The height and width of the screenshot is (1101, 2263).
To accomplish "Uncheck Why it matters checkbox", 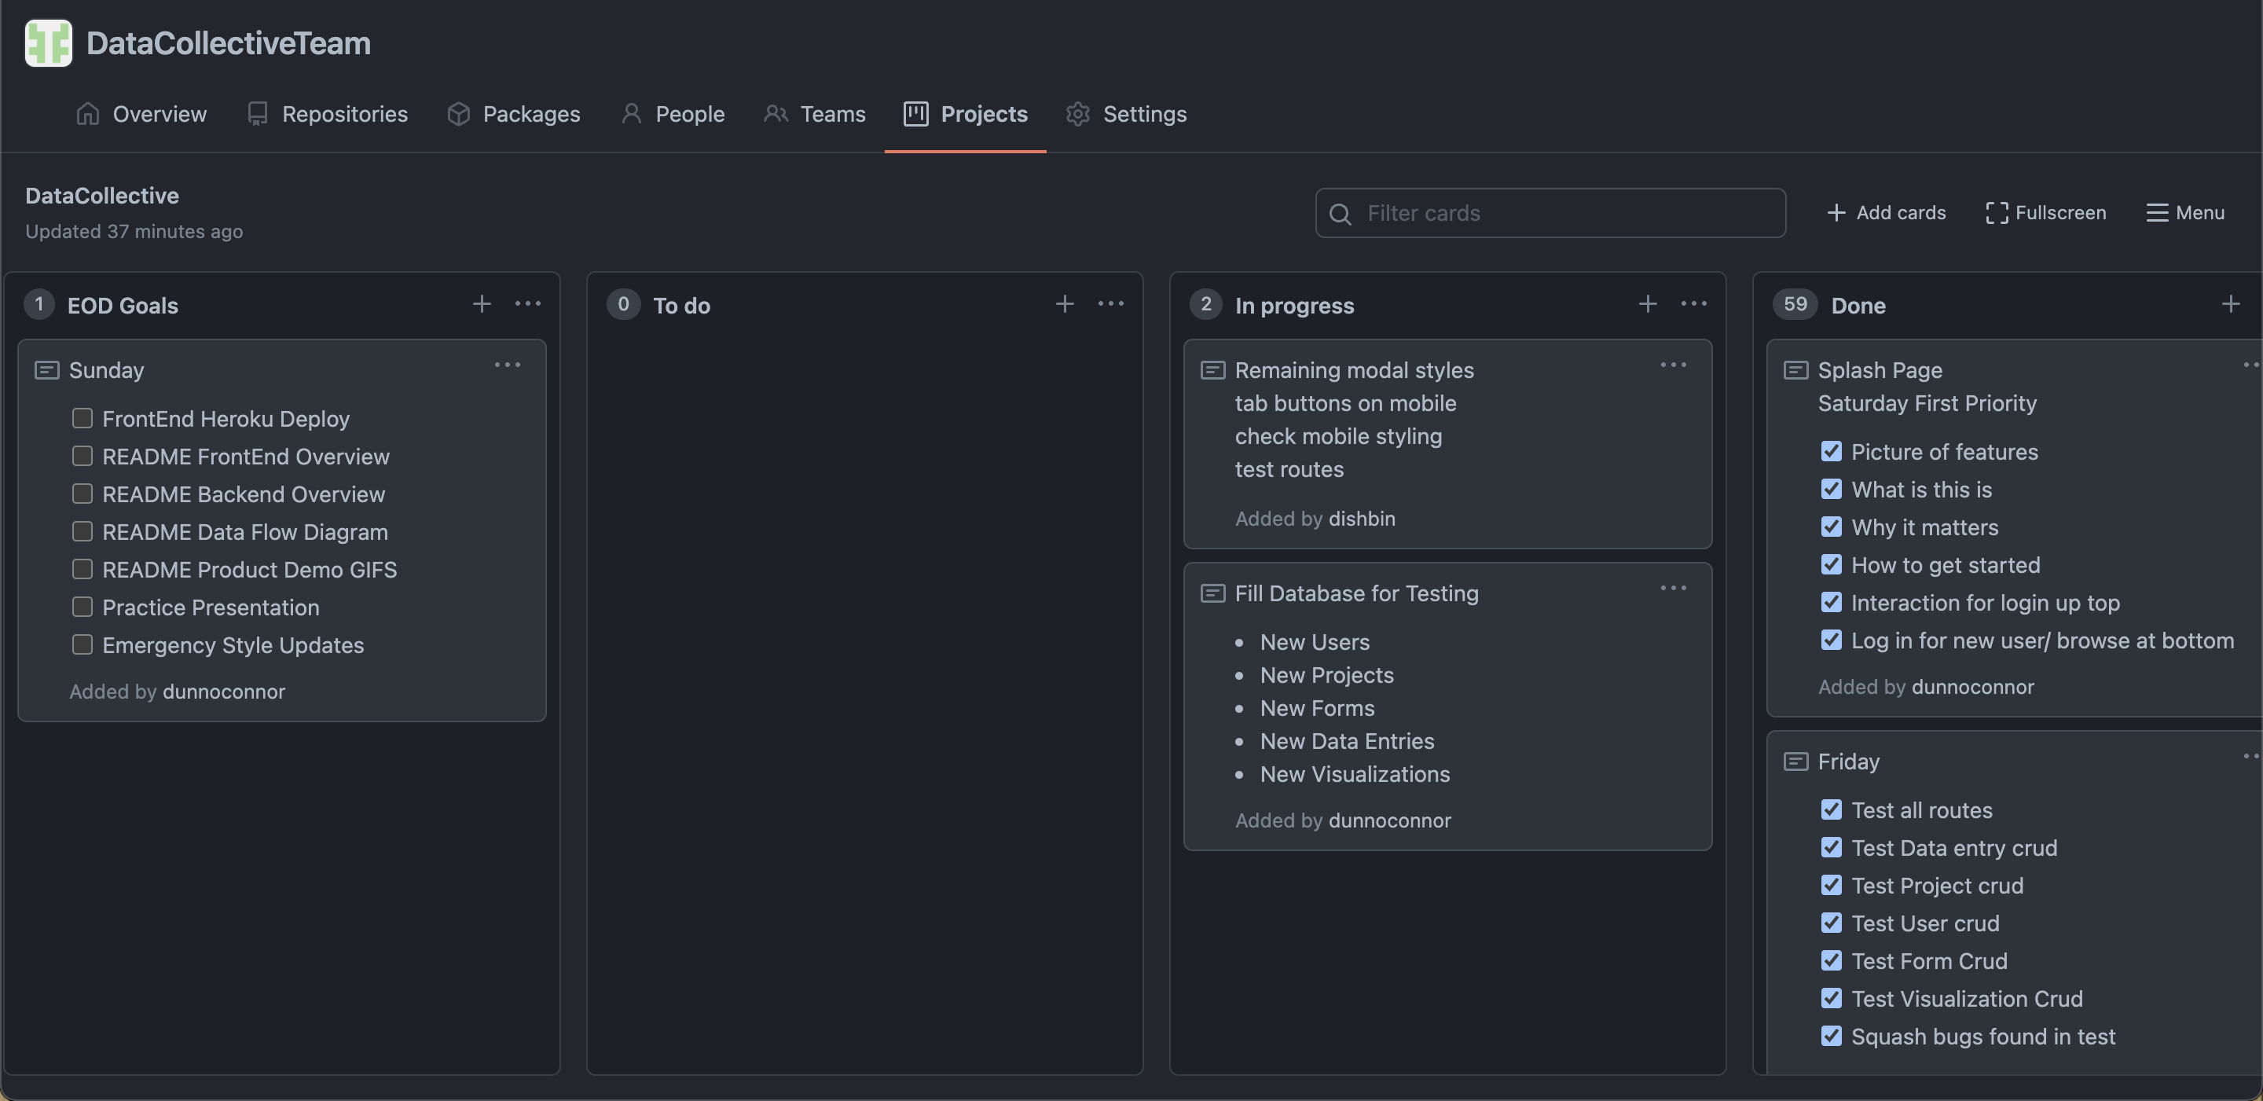I will (x=1831, y=527).
